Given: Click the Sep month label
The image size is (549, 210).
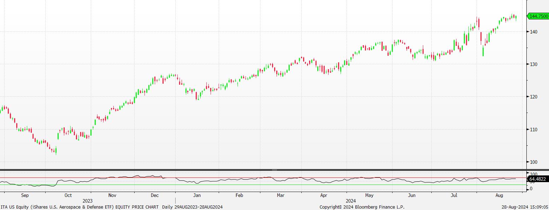Looking at the screenshot, I should 25,195.
